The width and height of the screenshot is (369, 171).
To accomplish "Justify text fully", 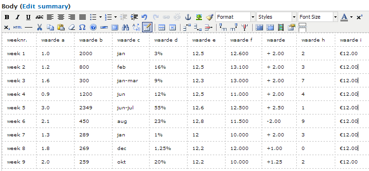I will click(x=83, y=17).
